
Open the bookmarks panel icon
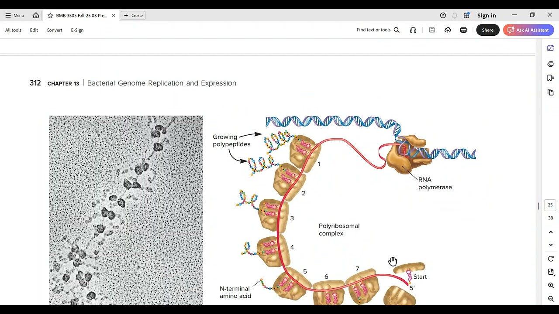coord(550,78)
